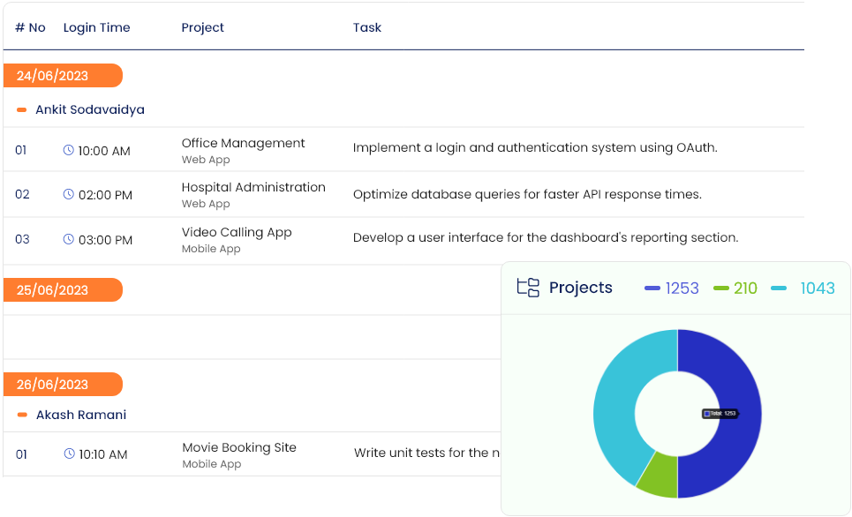Click the 1043 count in Projects card

click(x=818, y=288)
